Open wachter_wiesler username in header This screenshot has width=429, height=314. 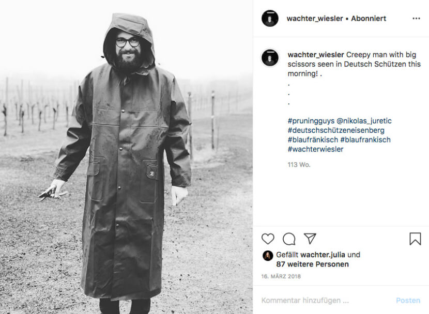(315, 18)
